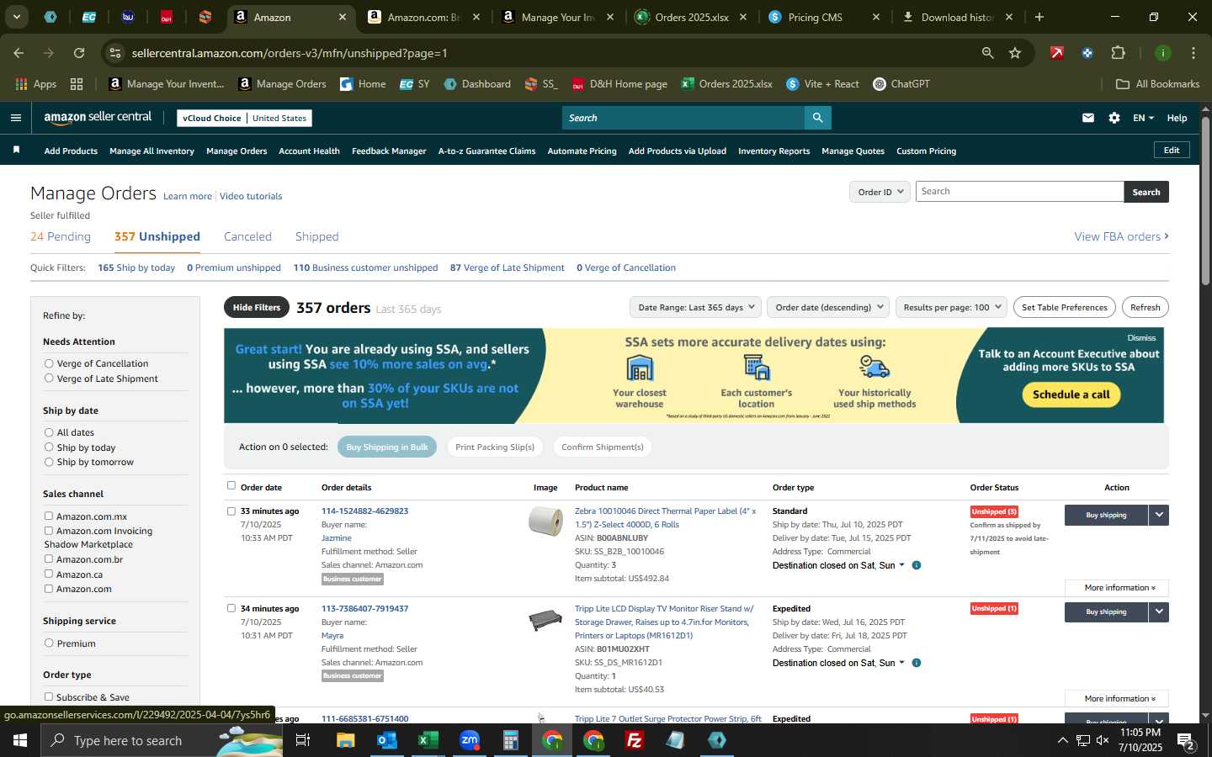Click the 165 Ship by today quick filter
The height and width of the screenshot is (757, 1212).
point(136,267)
